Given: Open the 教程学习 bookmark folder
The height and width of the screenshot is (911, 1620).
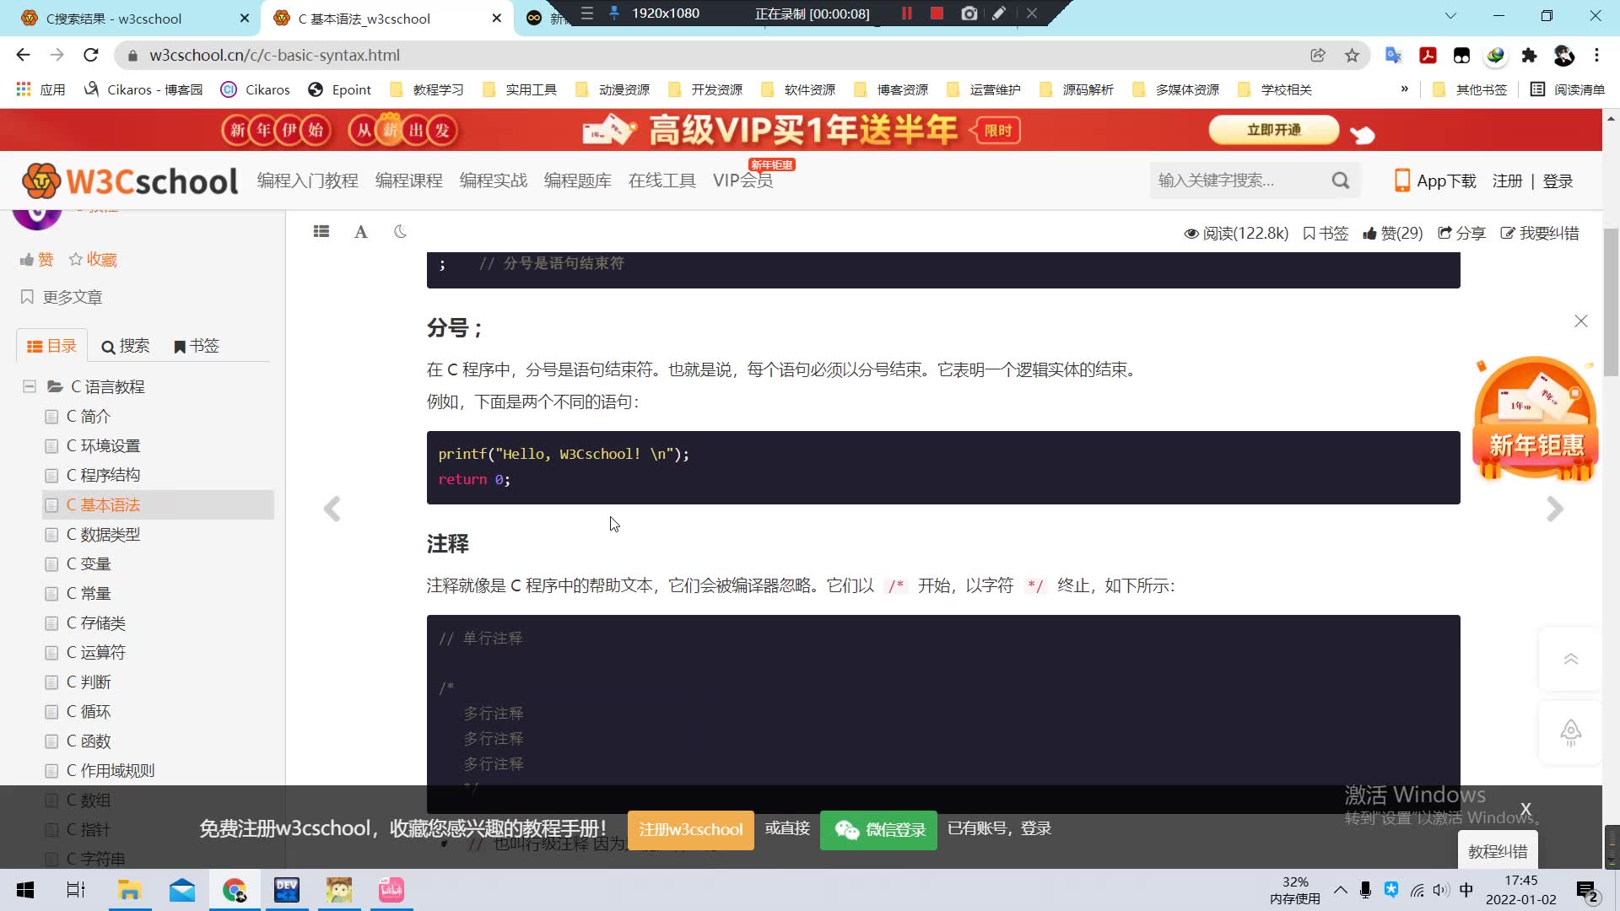Looking at the screenshot, I should point(428,89).
